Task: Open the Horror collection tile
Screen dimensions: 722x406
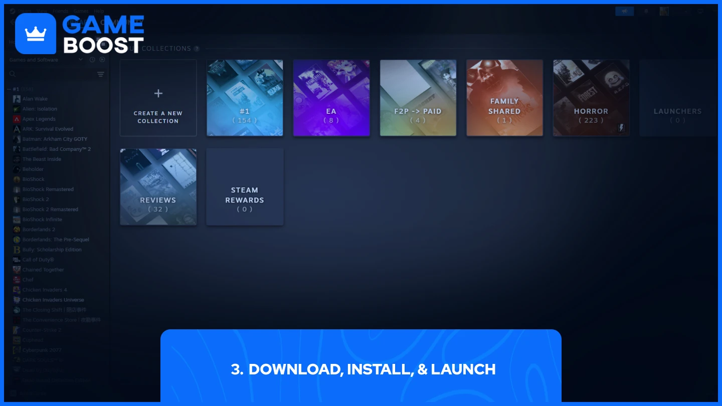Action: click(x=591, y=98)
